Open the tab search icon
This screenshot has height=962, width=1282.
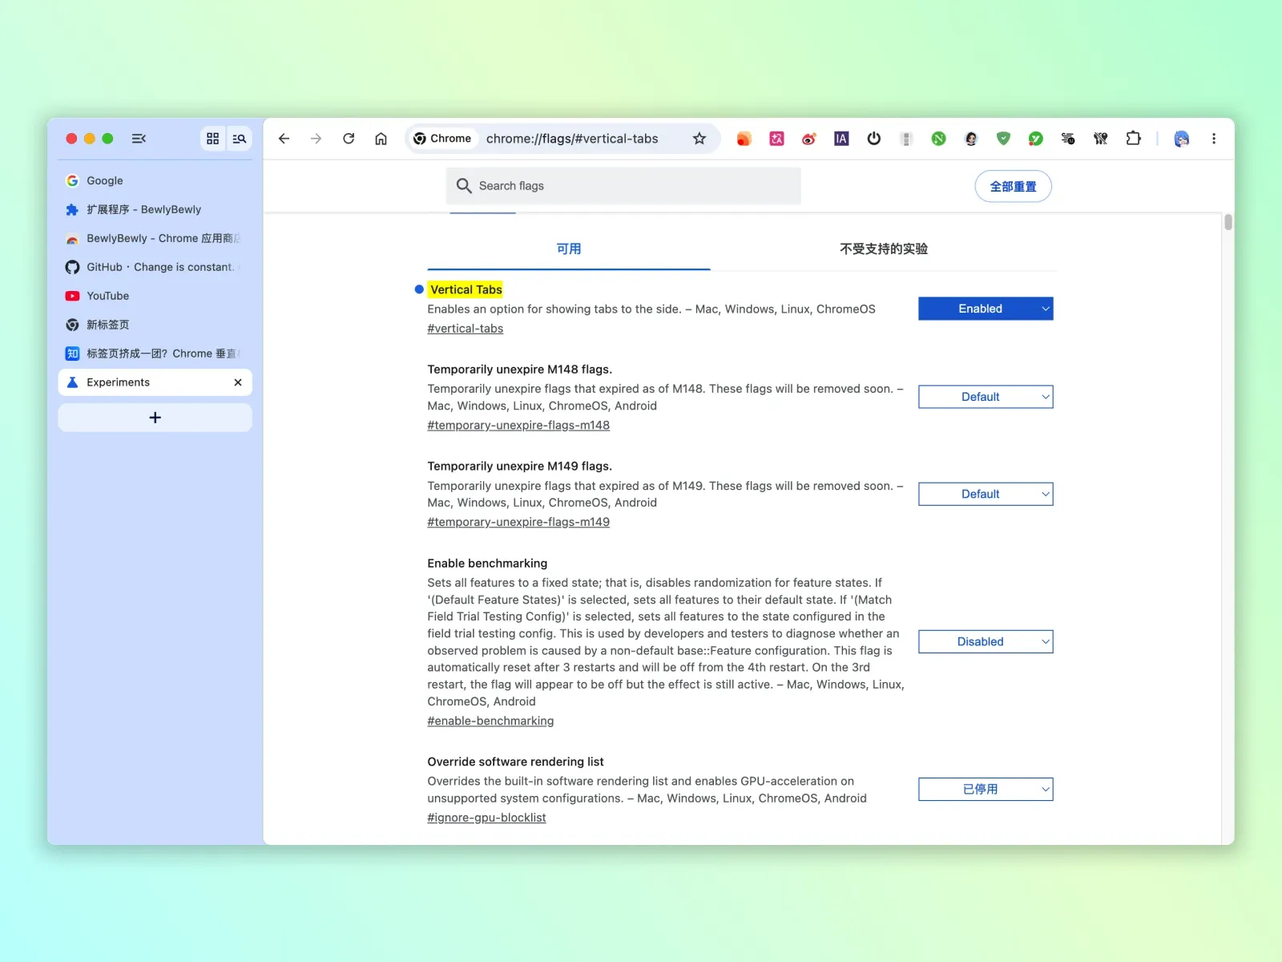pyautogui.click(x=239, y=139)
